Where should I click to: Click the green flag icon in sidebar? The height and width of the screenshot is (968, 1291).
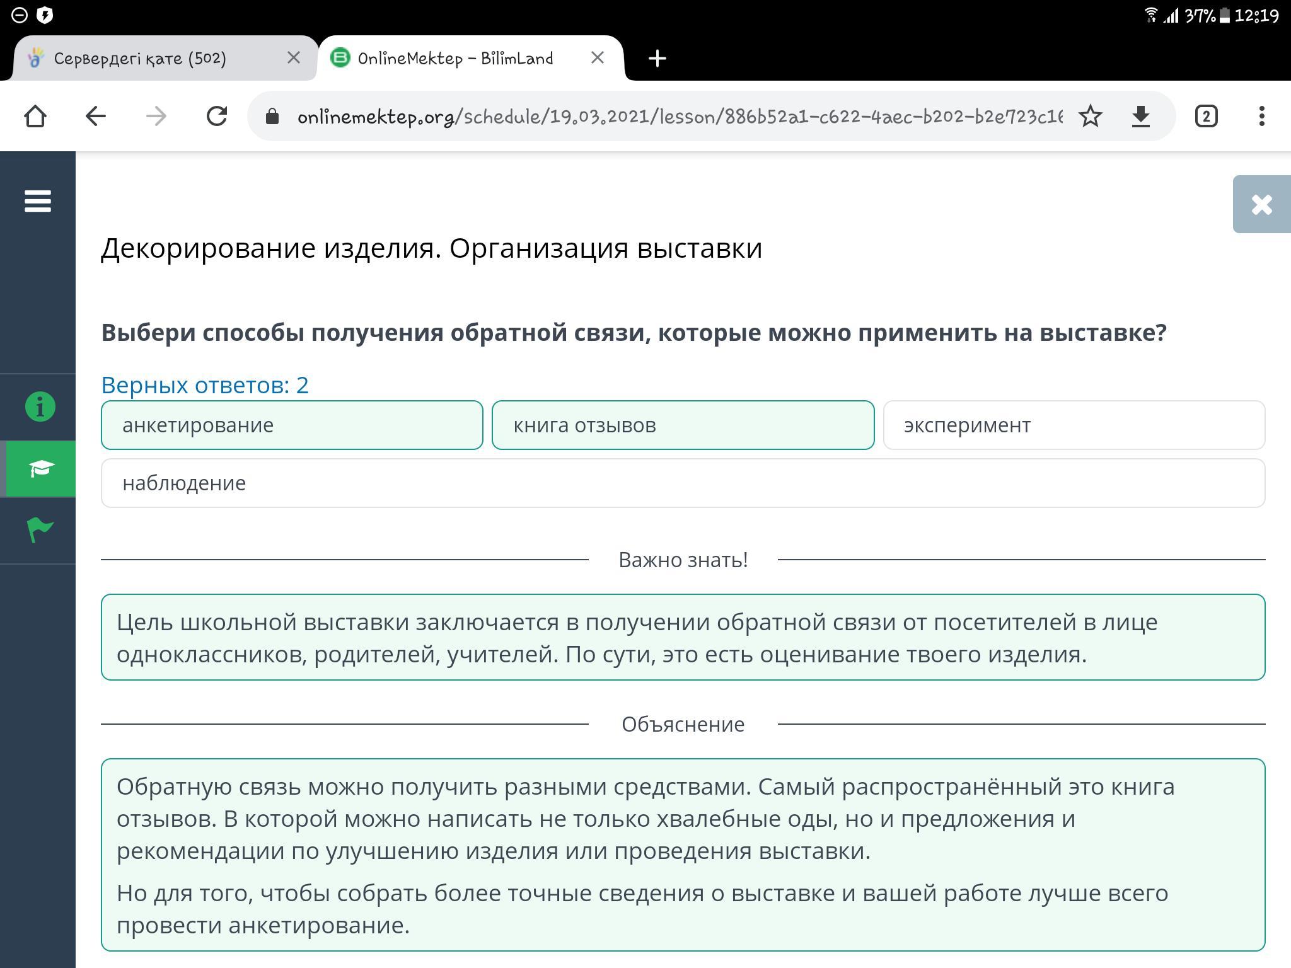(40, 529)
